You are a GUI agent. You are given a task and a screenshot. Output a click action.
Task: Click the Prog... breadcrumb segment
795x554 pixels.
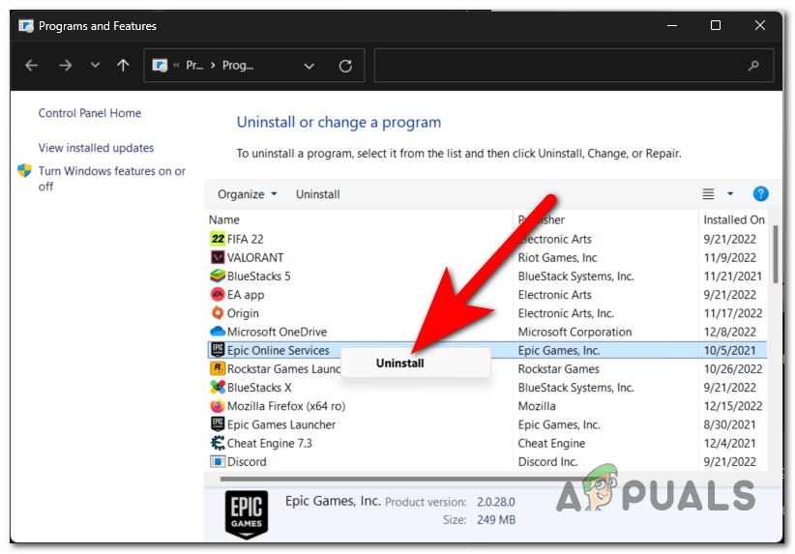coord(238,66)
